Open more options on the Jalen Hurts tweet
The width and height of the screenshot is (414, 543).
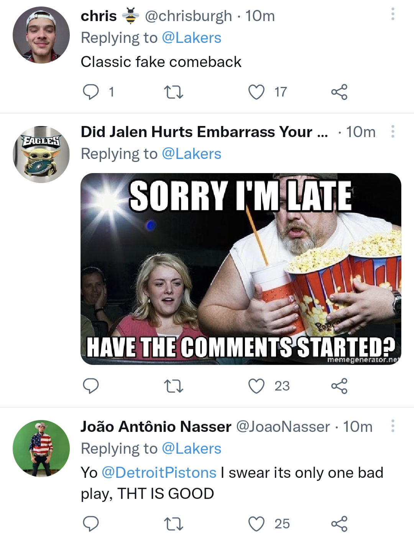393,131
